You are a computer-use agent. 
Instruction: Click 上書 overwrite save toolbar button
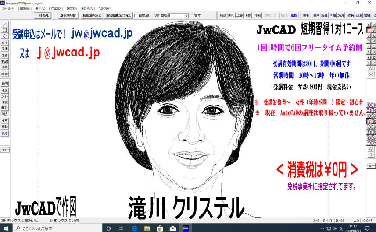pyautogui.click(x=240, y=15)
